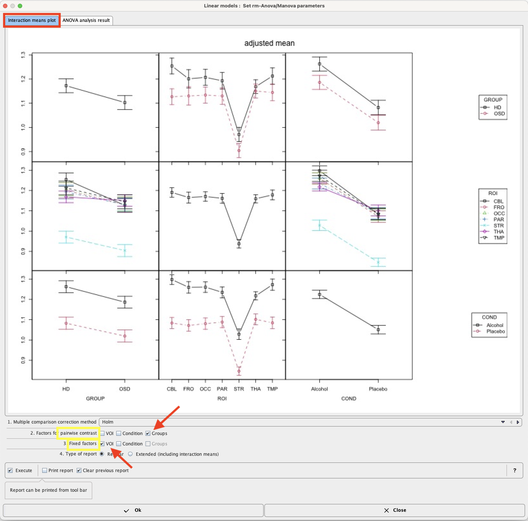Image resolution: width=528 pixels, height=521 pixels.
Task: Confirm settings with the Ok button
Action: coord(133,510)
